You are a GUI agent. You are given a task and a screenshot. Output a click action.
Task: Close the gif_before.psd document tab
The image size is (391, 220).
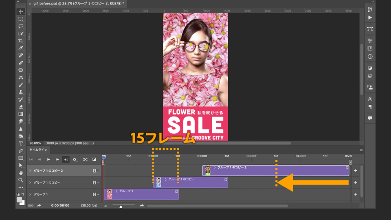pyautogui.click(x=30, y=4)
